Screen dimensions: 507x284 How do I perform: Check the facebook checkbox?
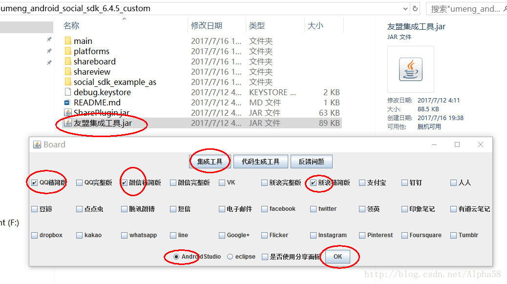pos(264,208)
